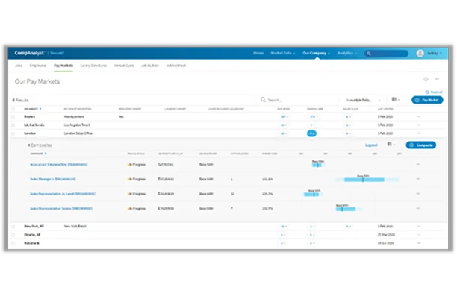This screenshot has width=457, height=296.
Task: Open the Home menu item
Action: pos(258,53)
